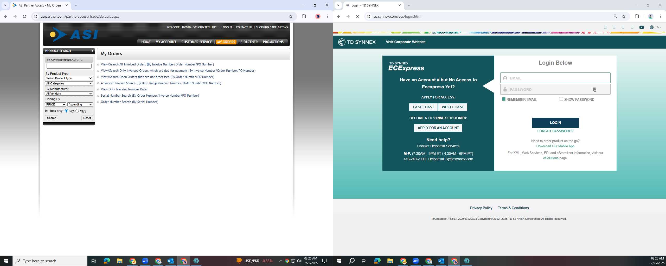The image size is (666, 266).
Task: Open the tab search dropdown in the ASI window
Action: click(x=5, y=5)
